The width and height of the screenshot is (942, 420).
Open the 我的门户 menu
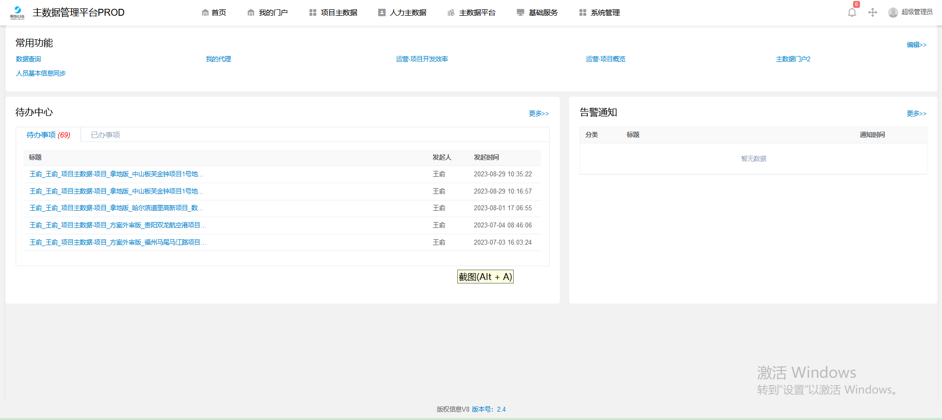point(274,13)
